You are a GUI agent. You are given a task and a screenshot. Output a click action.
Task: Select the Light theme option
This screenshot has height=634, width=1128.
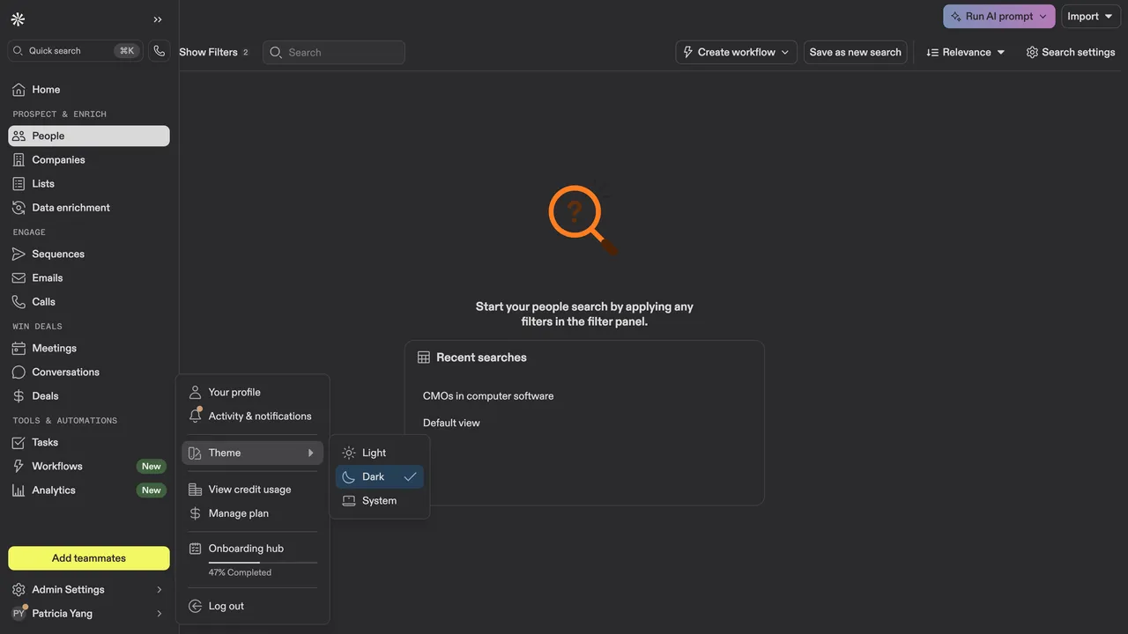click(380, 453)
